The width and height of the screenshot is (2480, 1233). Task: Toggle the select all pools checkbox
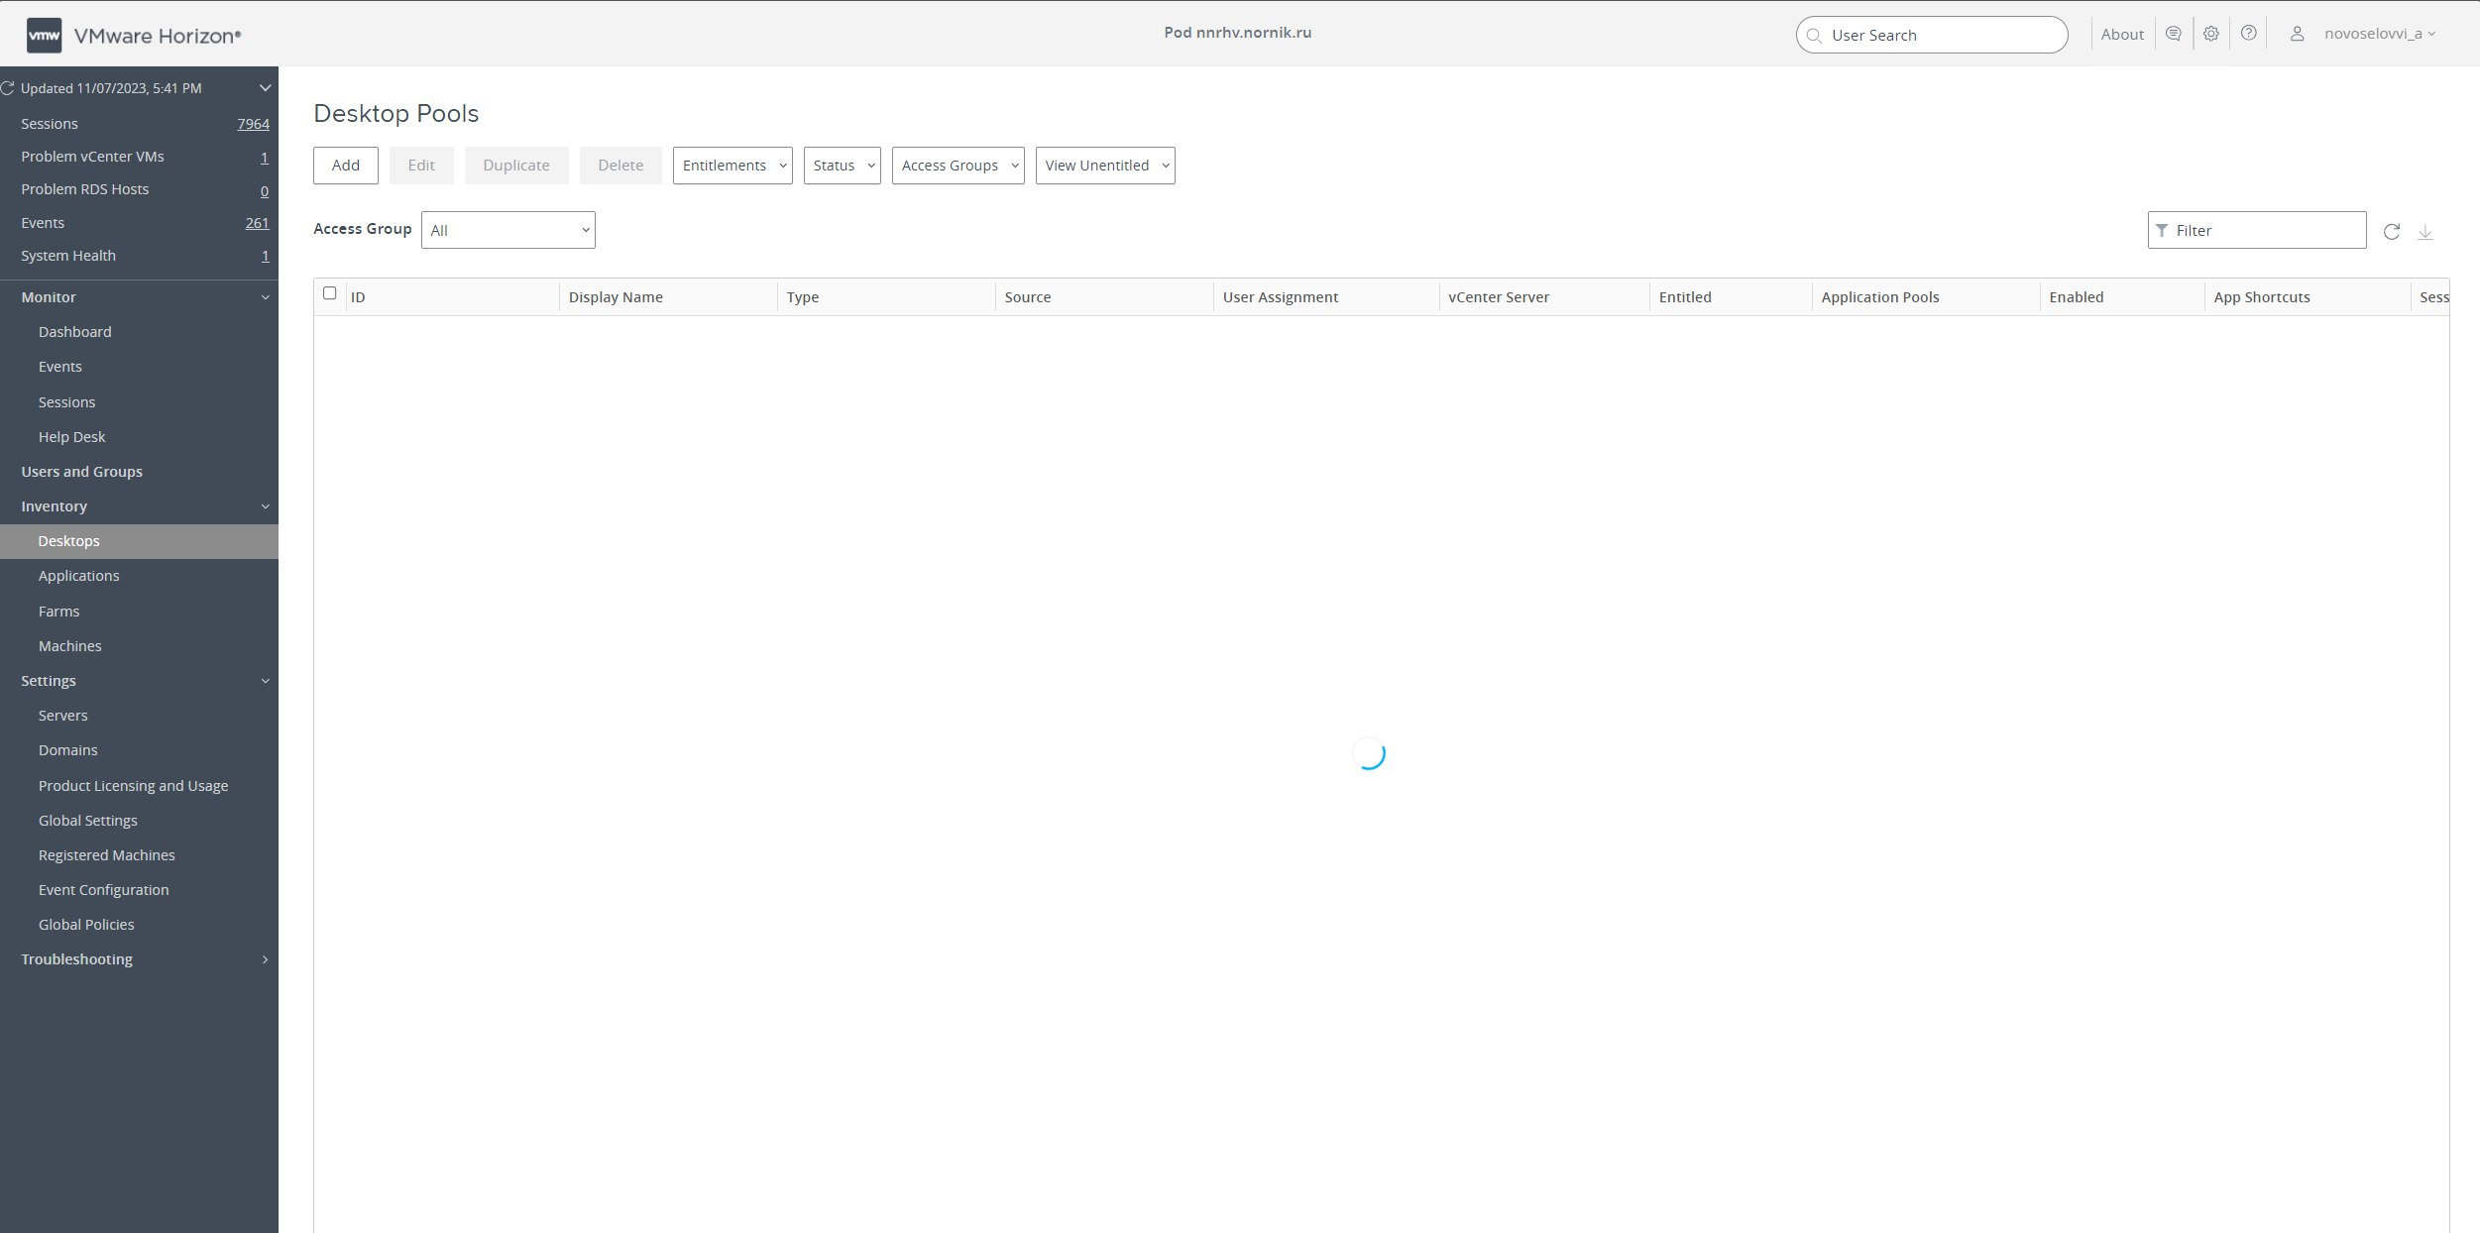330,293
